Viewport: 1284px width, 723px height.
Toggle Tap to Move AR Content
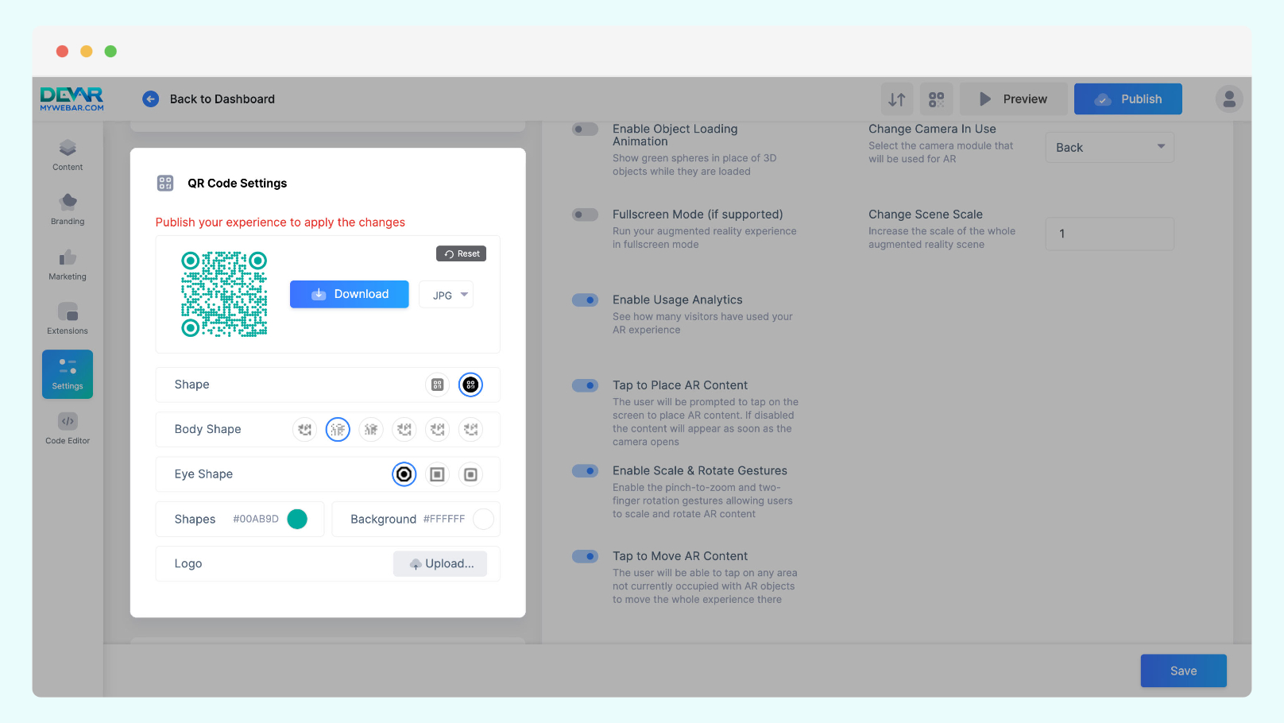[586, 556]
